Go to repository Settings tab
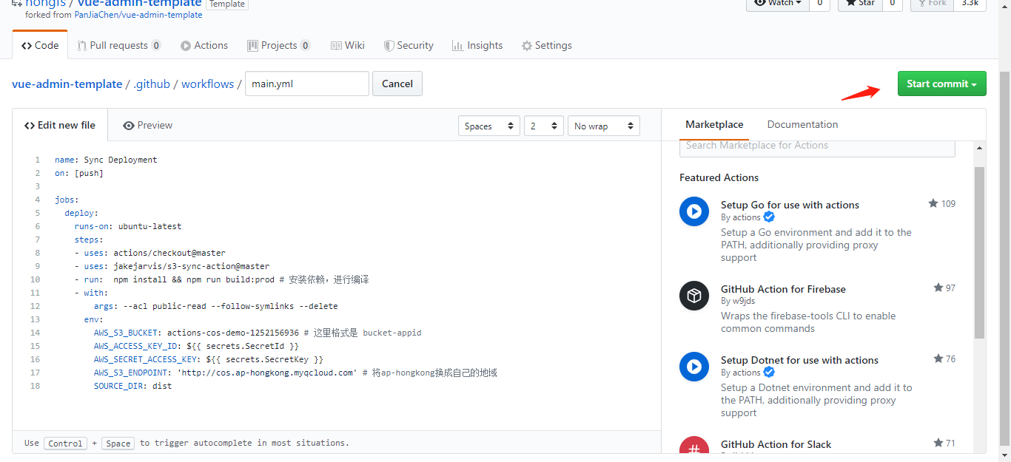The width and height of the screenshot is (1011, 462). pos(547,45)
